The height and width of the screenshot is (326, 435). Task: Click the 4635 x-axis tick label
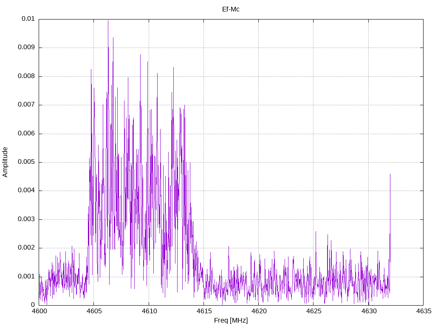pos(423,311)
